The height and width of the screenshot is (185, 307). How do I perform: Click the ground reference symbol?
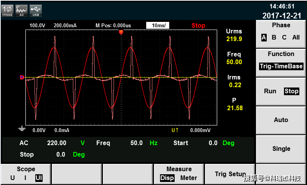tap(22, 129)
